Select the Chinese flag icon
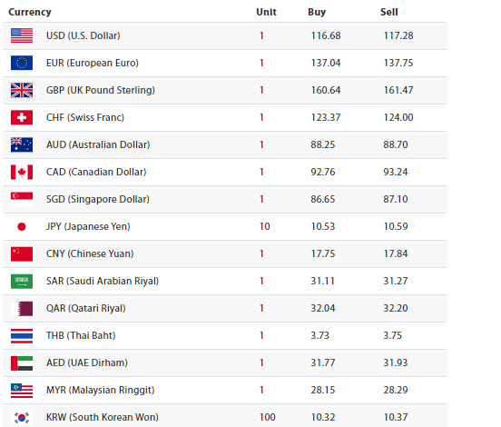This screenshot has height=427, width=501. [22, 254]
